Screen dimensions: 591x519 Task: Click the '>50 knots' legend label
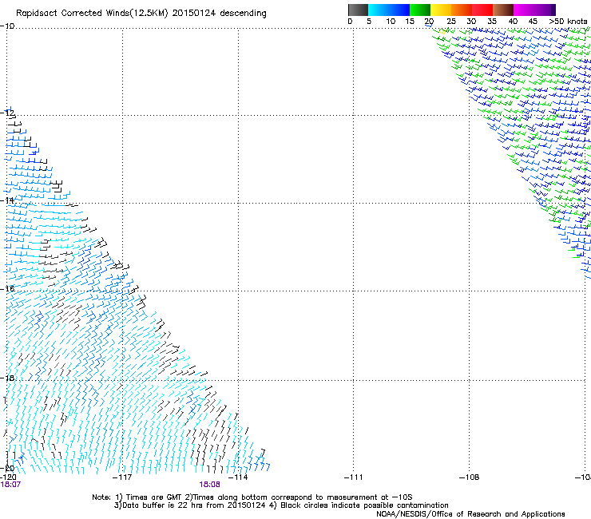568,22
